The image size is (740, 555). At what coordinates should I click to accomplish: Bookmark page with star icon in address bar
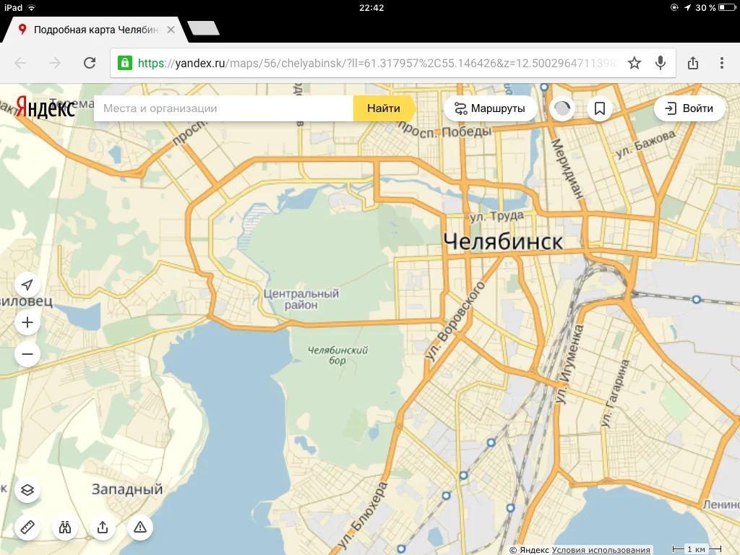click(x=634, y=63)
